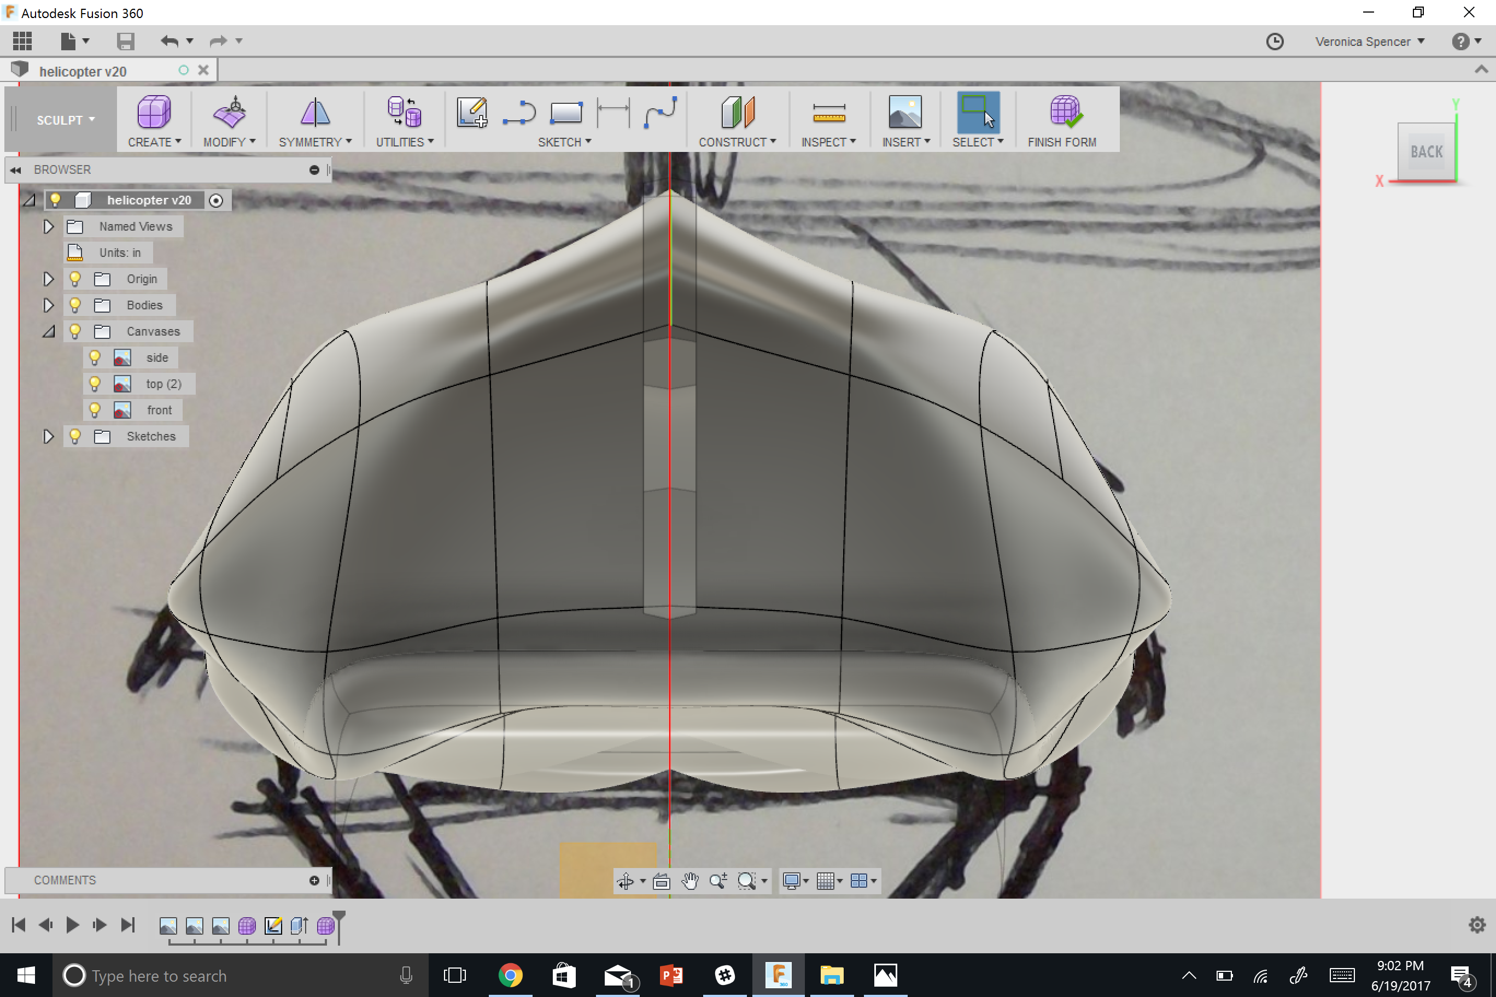Open Display Settings dropdown
1496x997 pixels.
pos(794,881)
